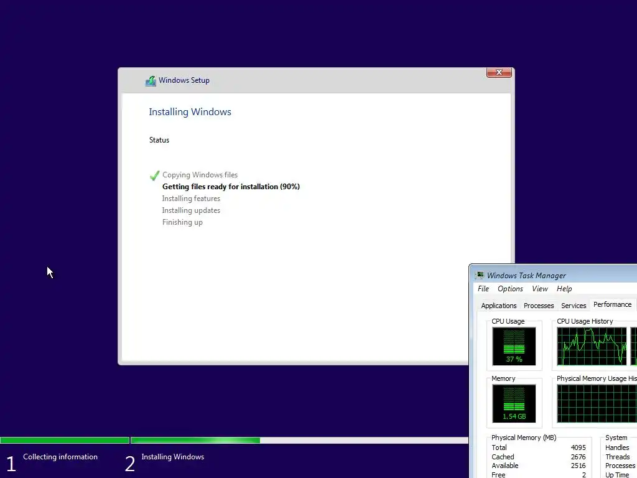Image resolution: width=637 pixels, height=478 pixels.
Task: Switch to the Services tab
Action: coord(574,306)
